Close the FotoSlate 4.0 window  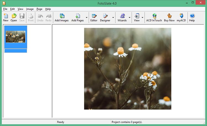pos(201,2)
